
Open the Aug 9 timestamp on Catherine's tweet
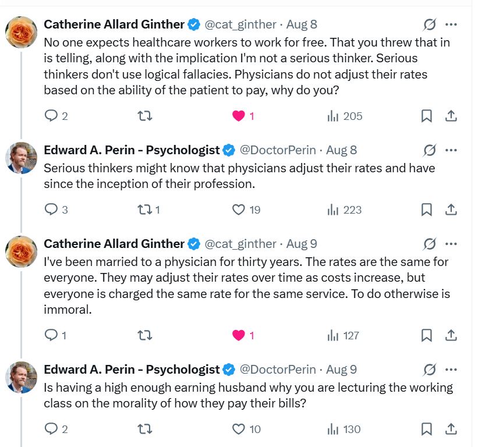[302, 243]
